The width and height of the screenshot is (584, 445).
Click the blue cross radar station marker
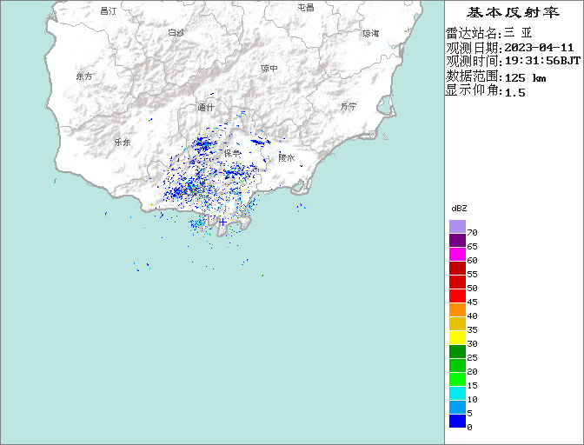pyautogui.click(x=222, y=222)
